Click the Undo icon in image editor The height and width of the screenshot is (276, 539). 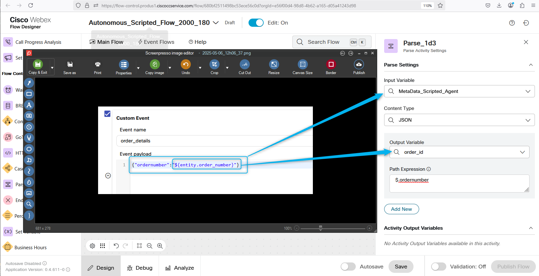click(185, 65)
